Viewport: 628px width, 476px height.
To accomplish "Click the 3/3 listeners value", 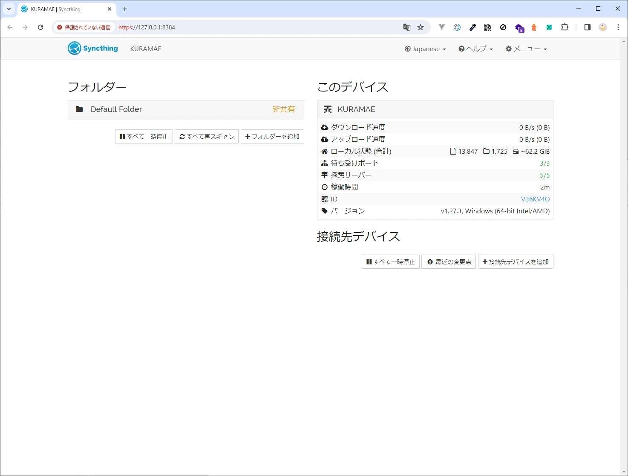I will pyautogui.click(x=544, y=163).
